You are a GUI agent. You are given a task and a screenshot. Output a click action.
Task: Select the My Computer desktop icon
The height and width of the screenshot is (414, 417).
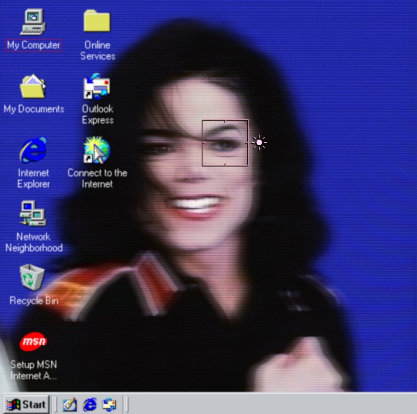[33, 22]
